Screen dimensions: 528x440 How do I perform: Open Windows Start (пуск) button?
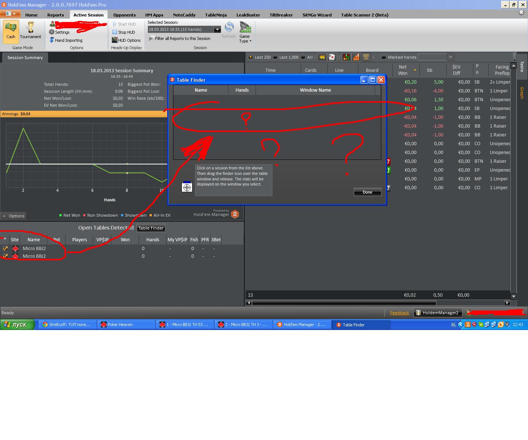(x=17, y=324)
